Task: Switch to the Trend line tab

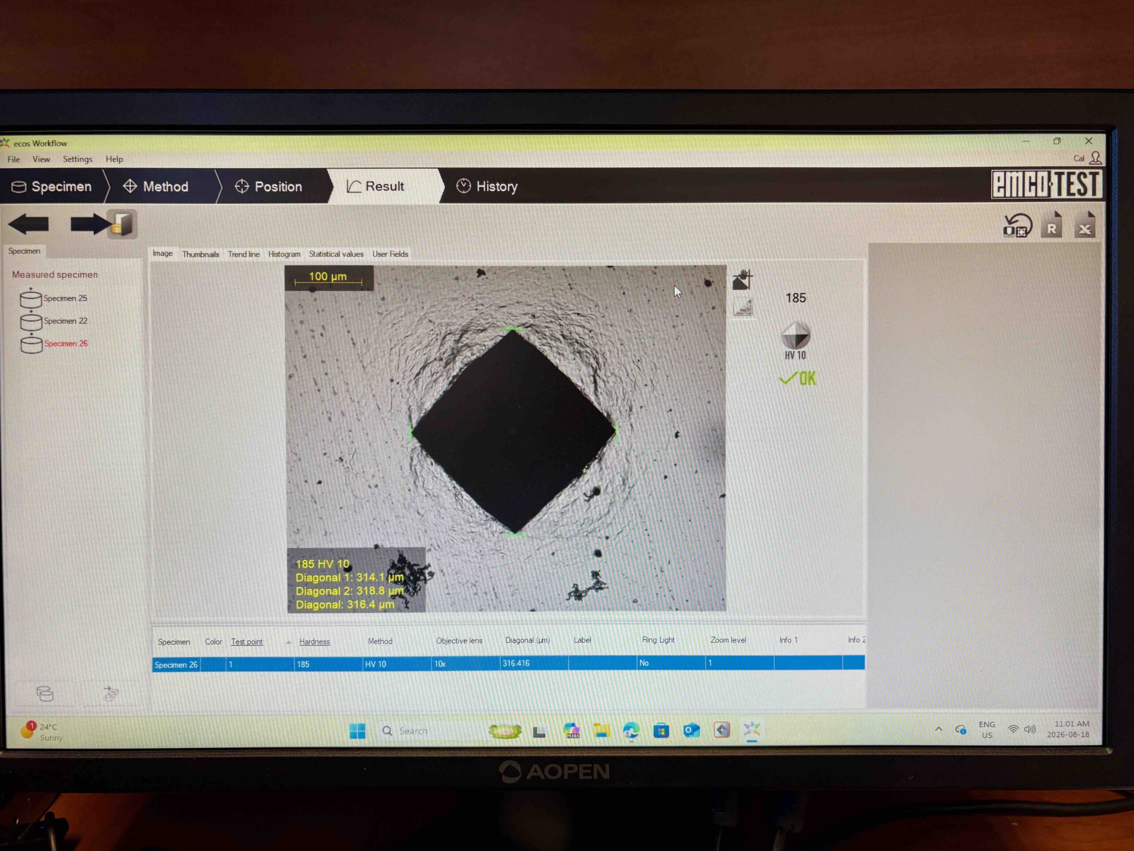Action: (244, 254)
